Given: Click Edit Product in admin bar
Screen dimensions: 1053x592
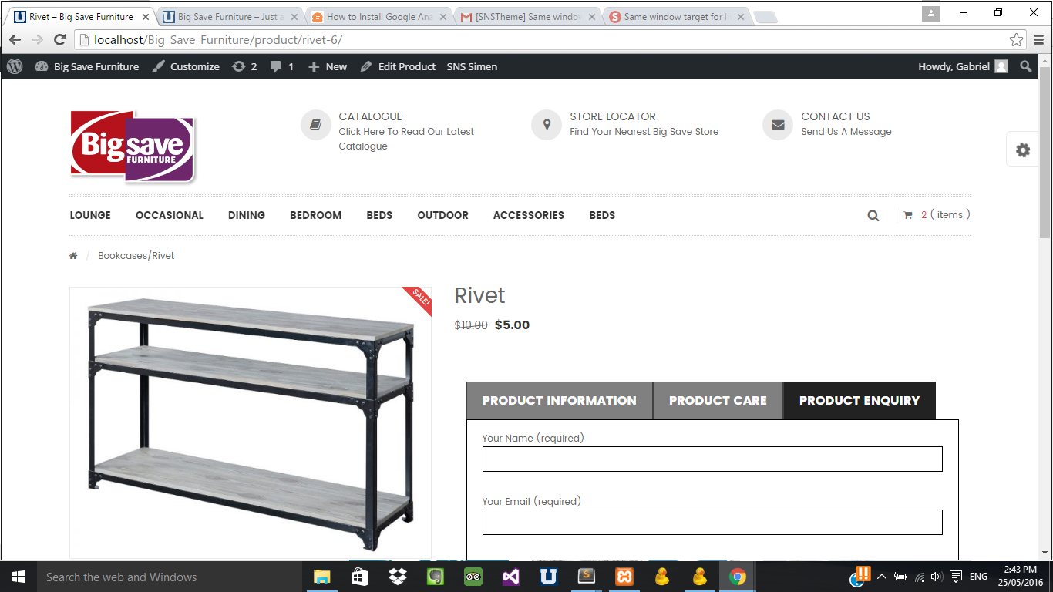Looking at the screenshot, I should [398, 66].
